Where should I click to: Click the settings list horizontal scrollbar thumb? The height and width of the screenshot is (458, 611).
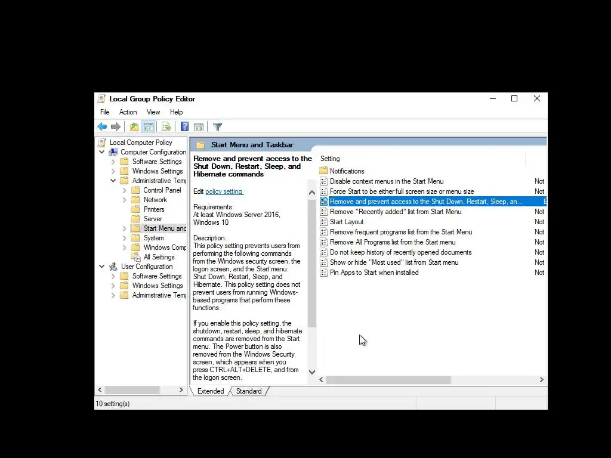(x=388, y=379)
